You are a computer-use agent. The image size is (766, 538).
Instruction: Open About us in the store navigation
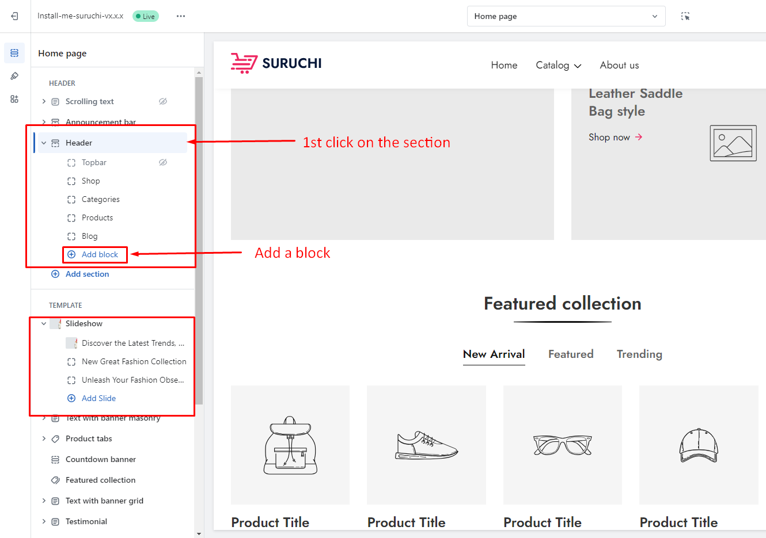pyautogui.click(x=619, y=66)
